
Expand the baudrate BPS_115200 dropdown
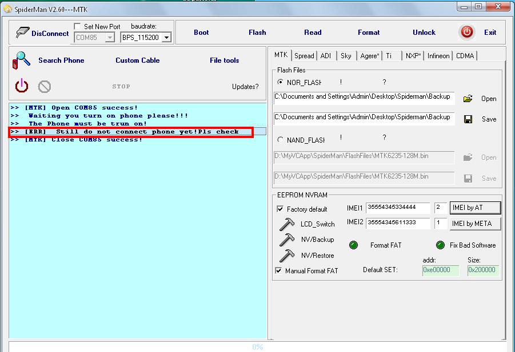tap(166, 38)
